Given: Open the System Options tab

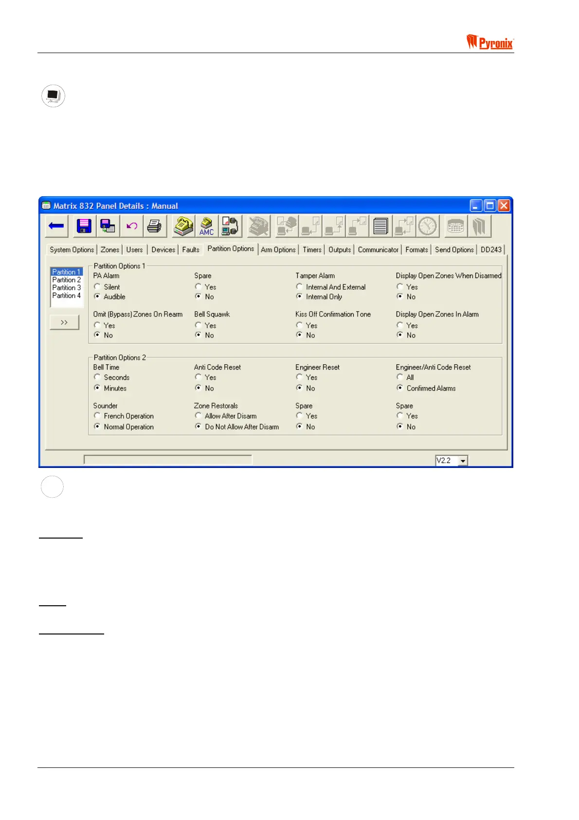Looking at the screenshot, I should 72,250.
